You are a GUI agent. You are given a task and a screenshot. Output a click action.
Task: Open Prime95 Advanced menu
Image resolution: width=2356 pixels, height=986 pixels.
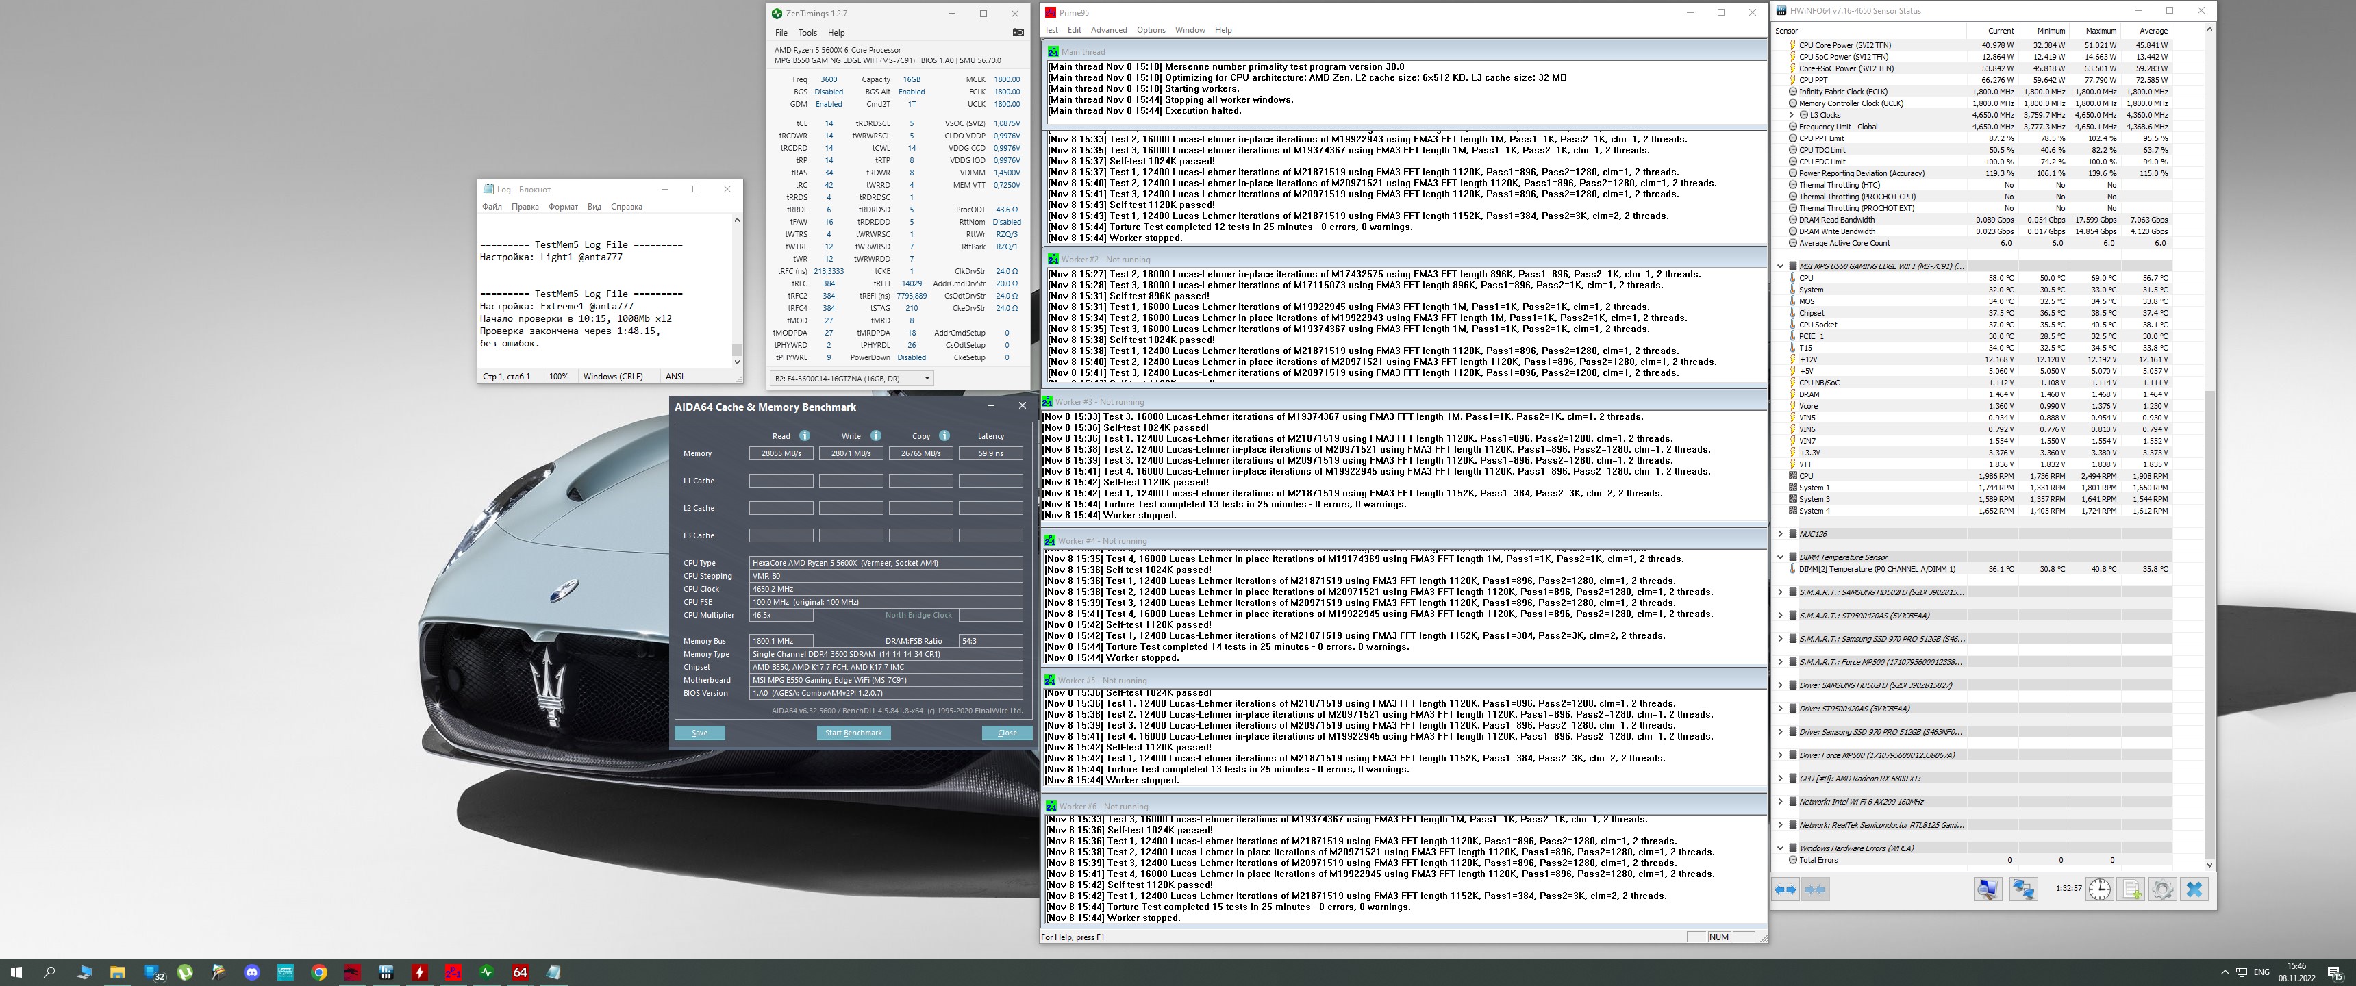point(1109,30)
